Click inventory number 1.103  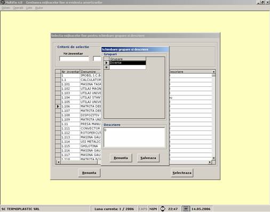click(70, 93)
